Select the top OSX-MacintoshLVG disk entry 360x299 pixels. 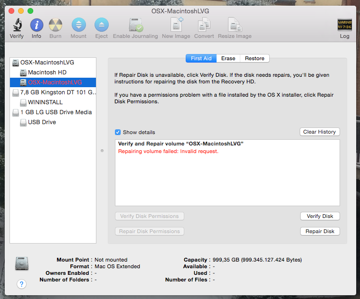(x=53, y=63)
